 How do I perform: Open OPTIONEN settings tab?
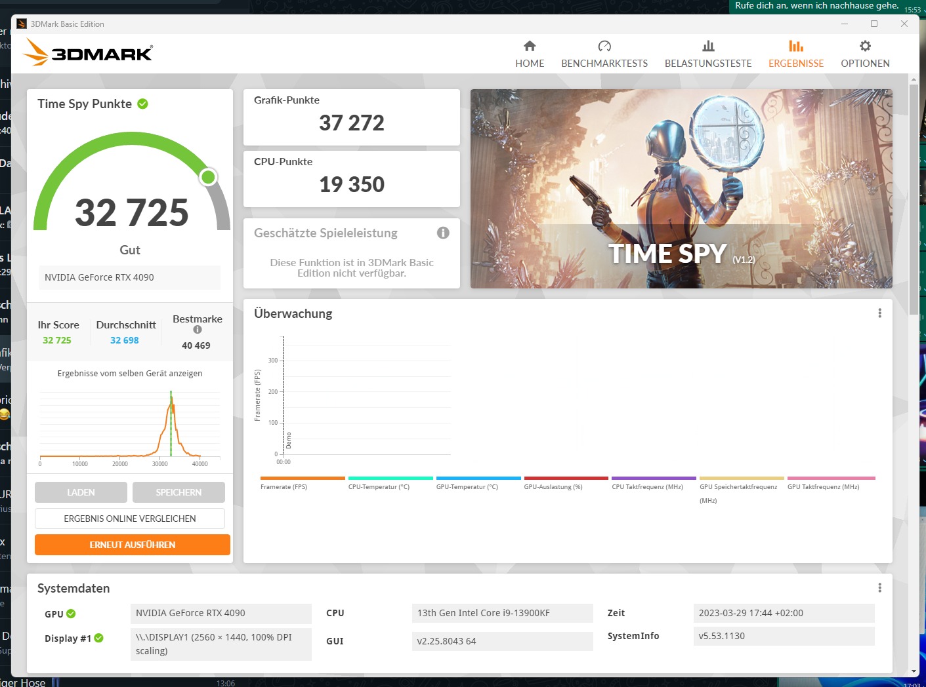click(865, 54)
